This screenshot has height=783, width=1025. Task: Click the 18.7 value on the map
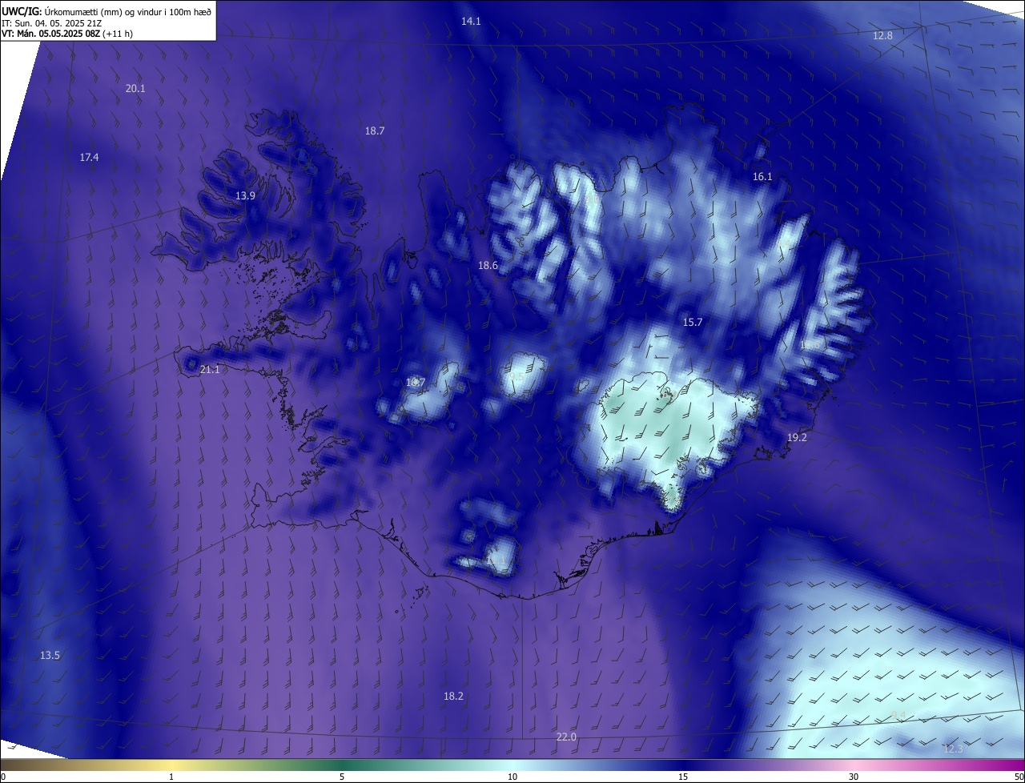coord(375,130)
